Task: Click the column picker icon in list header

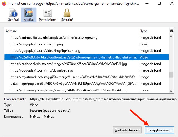Action: click(x=172, y=31)
